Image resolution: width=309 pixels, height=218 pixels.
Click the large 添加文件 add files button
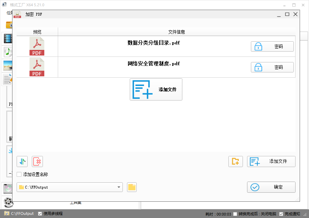pyautogui.click(x=156, y=89)
